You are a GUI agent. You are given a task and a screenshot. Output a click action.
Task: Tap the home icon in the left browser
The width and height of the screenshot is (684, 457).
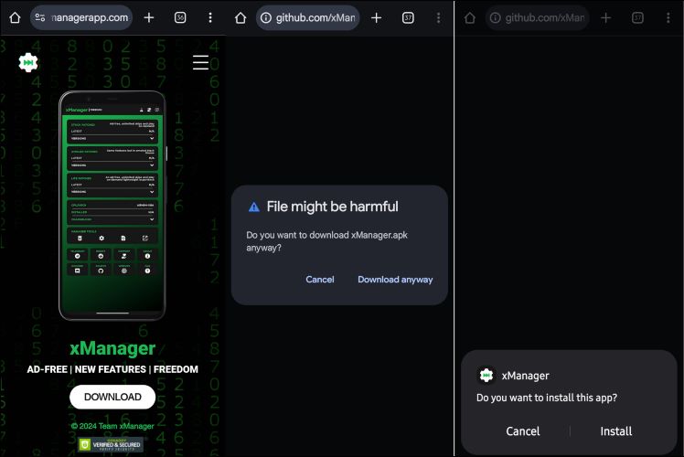pyautogui.click(x=15, y=17)
